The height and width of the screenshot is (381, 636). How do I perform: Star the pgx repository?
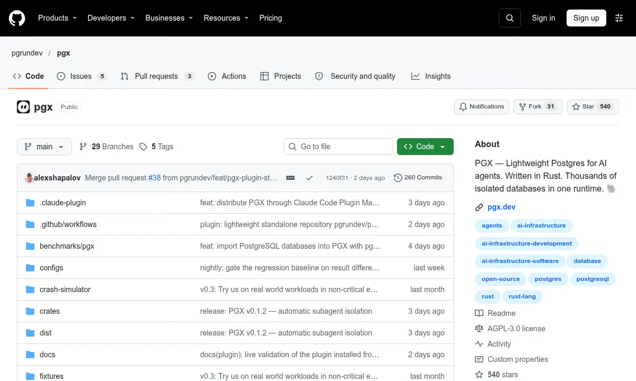pos(593,107)
